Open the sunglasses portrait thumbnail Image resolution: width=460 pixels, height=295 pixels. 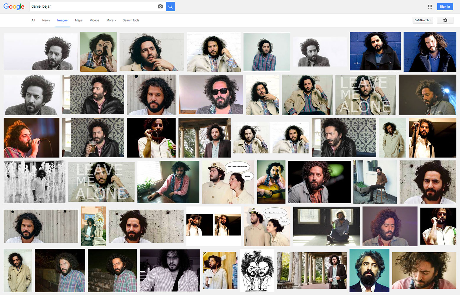(211, 95)
